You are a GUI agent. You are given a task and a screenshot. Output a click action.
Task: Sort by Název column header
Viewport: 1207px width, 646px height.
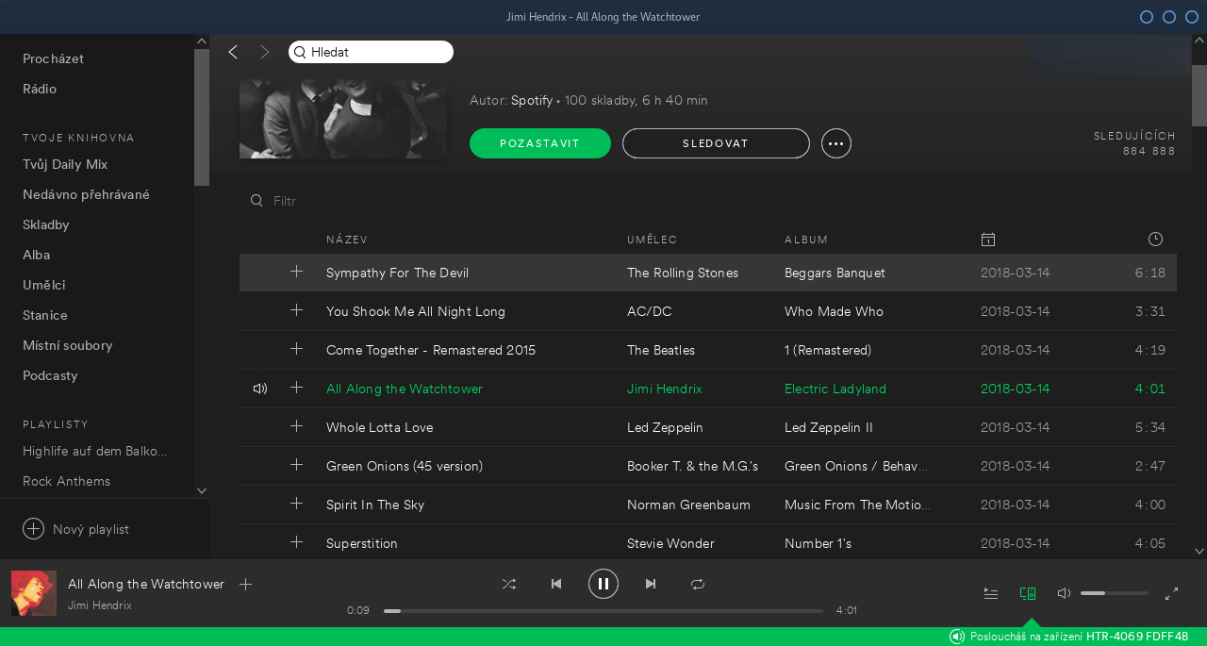coord(347,240)
